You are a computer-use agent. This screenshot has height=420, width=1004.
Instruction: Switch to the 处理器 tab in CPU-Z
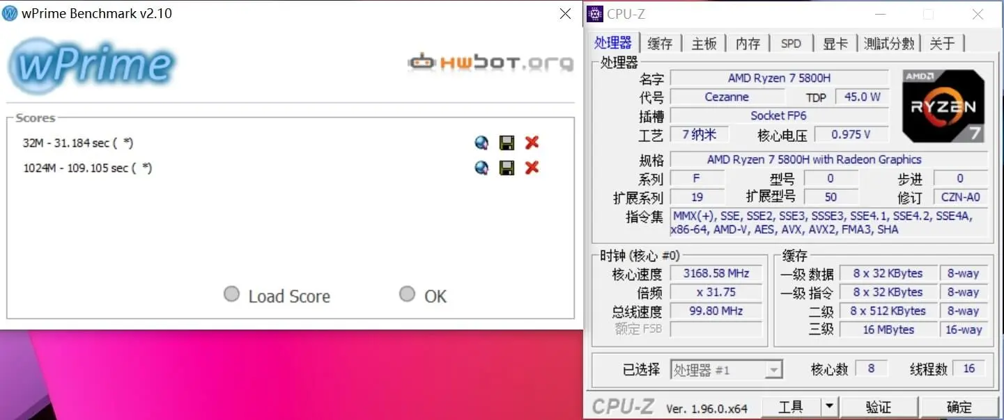tap(613, 42)
